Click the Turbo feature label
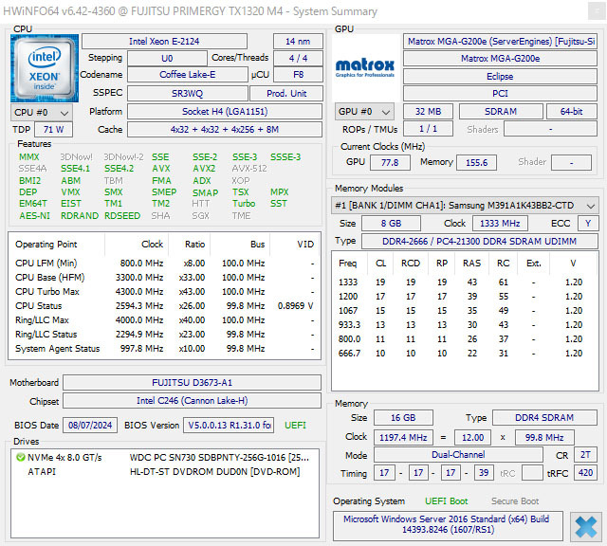 244,204
